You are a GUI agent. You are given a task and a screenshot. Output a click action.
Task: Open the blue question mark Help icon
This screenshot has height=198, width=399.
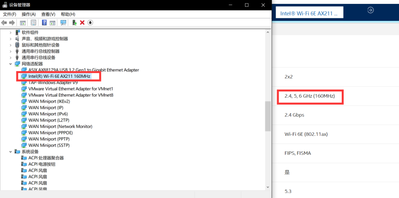44,23
